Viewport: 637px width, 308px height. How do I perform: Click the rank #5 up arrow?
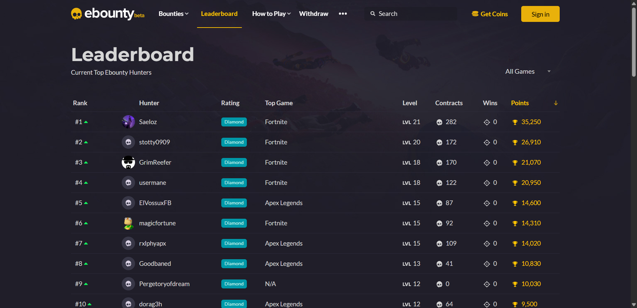(86, 203)
